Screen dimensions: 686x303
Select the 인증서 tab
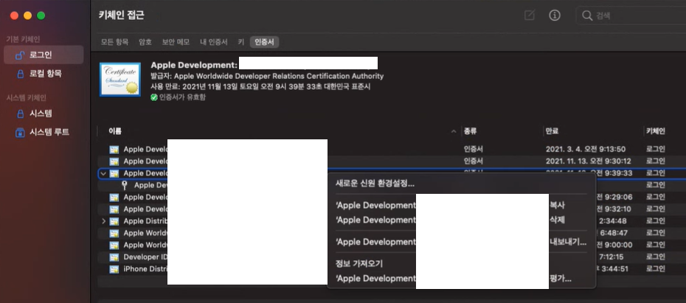coord(264,42)
